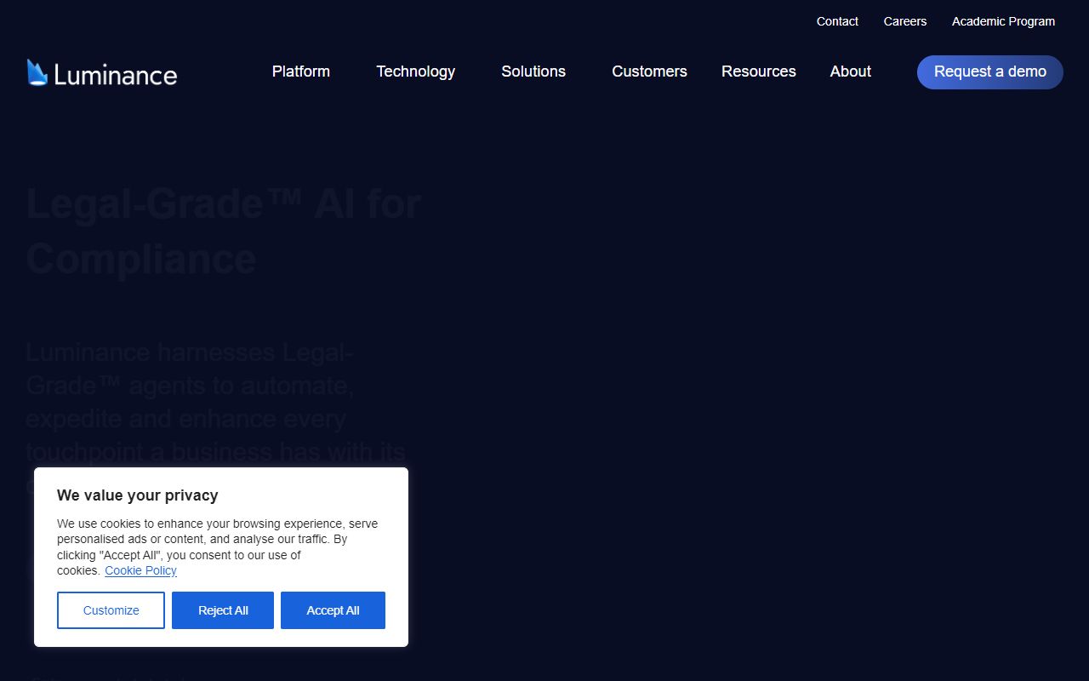The height and width of the screenshot is (681, 1089).
Task: Open the Technology menu
Action: pos(415,72)
